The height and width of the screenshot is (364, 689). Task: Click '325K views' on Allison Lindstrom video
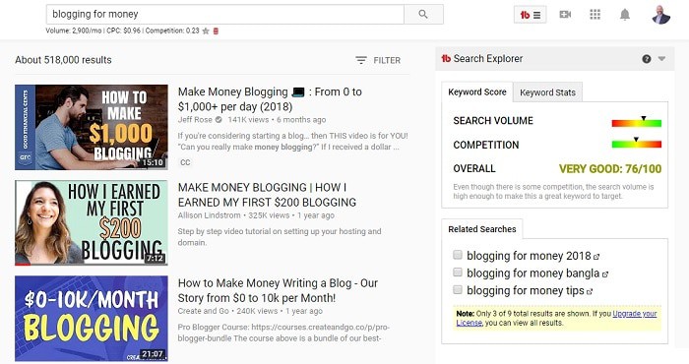tap(269, 215)
